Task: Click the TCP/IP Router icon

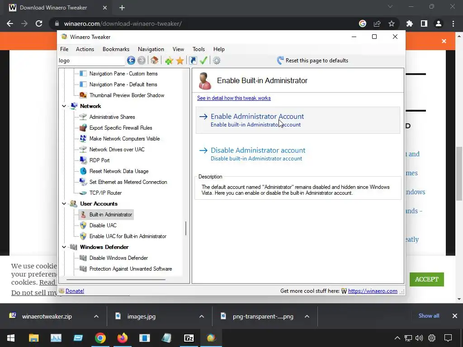Action: [83, 193]
